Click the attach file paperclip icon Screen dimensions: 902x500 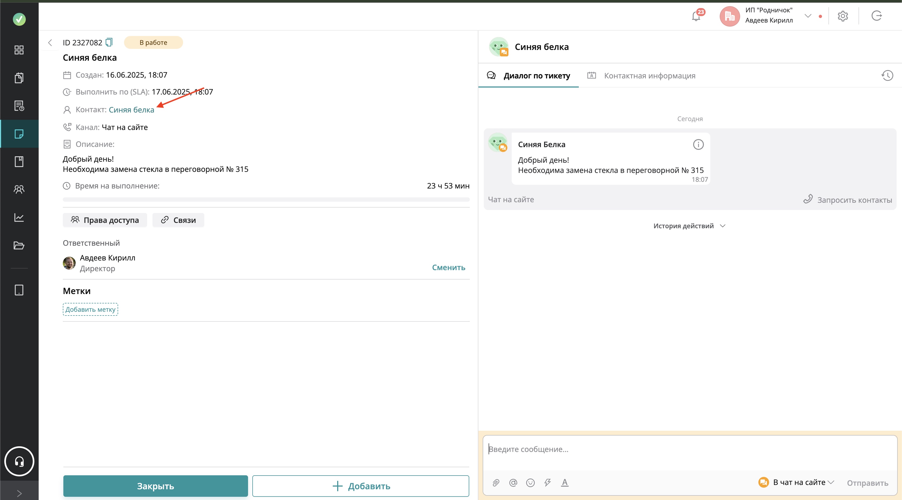click(x=496, y=483)
